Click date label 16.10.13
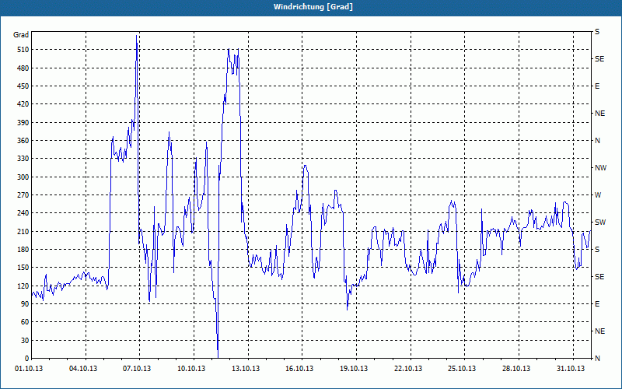The width and height of the screenshot is (622, 389). pos(299,369)
